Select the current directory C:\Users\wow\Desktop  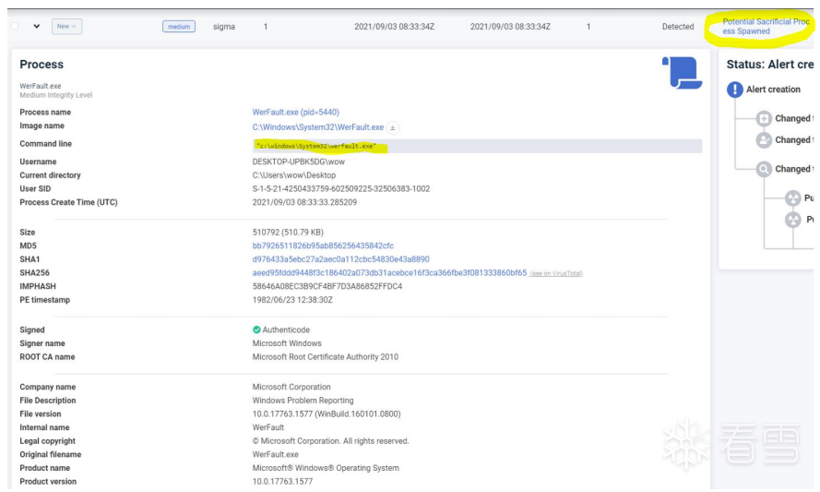pos(294,175)
